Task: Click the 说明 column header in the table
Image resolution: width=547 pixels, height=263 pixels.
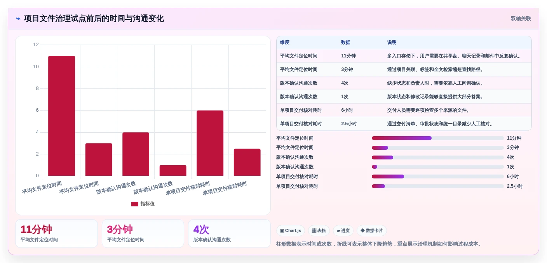Action: (392, 43)
